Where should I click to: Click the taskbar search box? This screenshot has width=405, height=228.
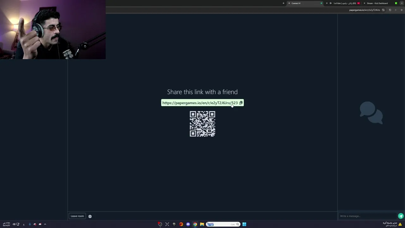tap(223, 224)
